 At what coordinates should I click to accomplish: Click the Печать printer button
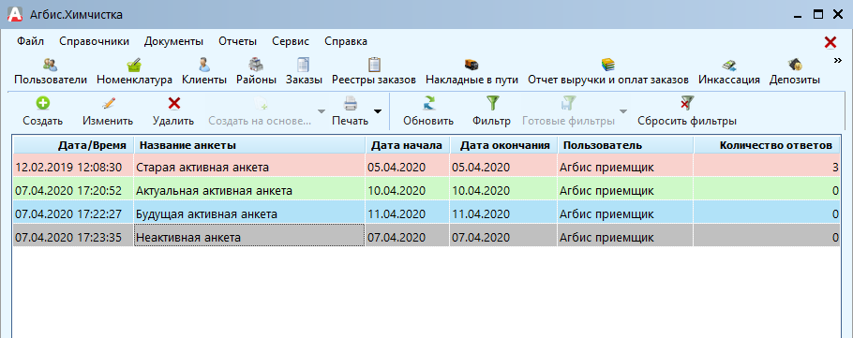click(350, 111)
